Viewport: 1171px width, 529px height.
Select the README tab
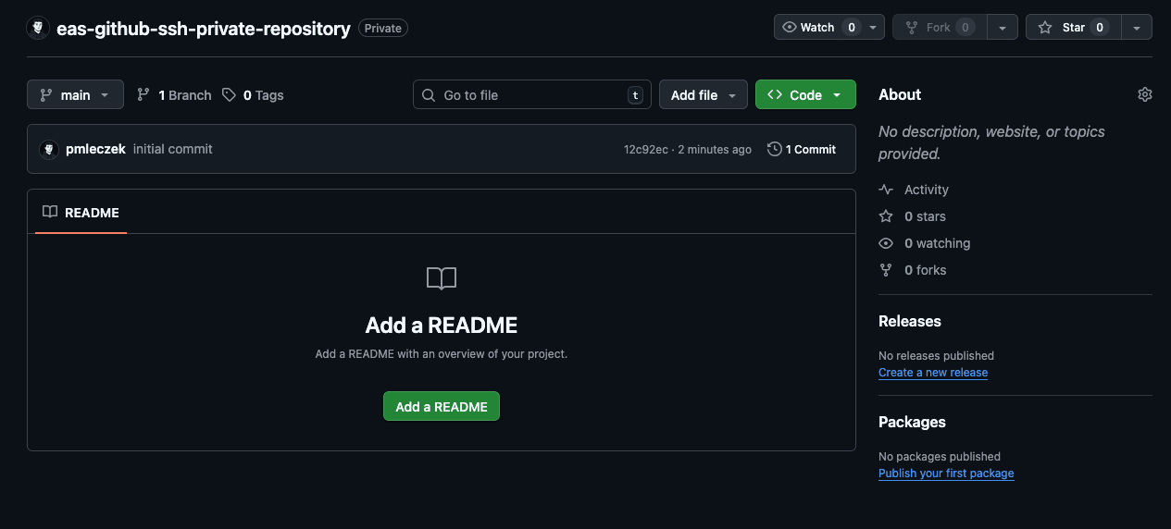81,213
